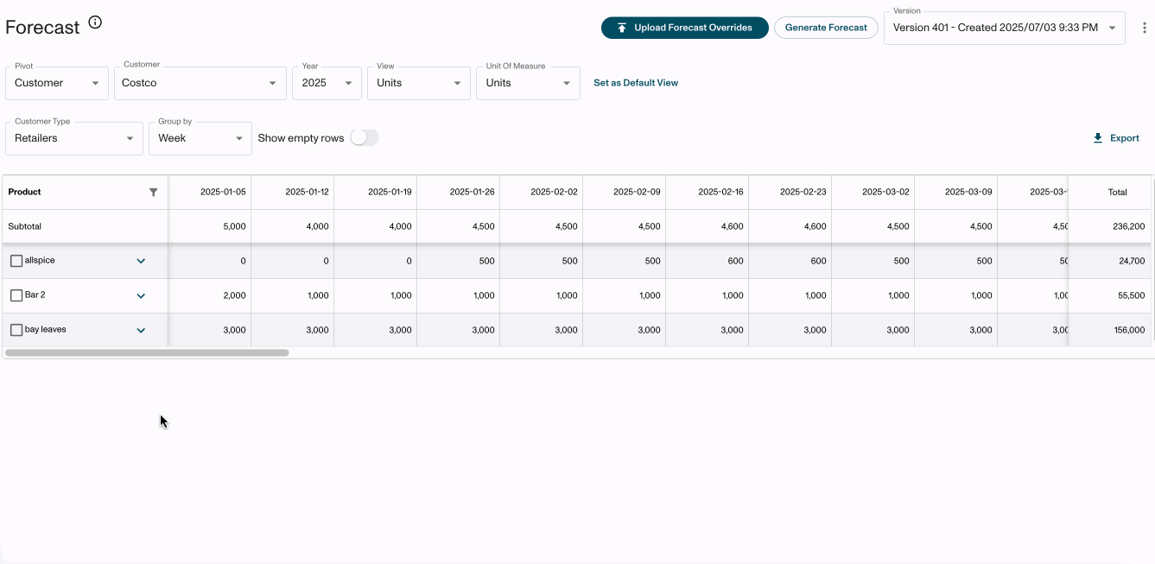Click the Forecast page title
This screenshot has width=1155, height=564.
(x=42, y=28)
